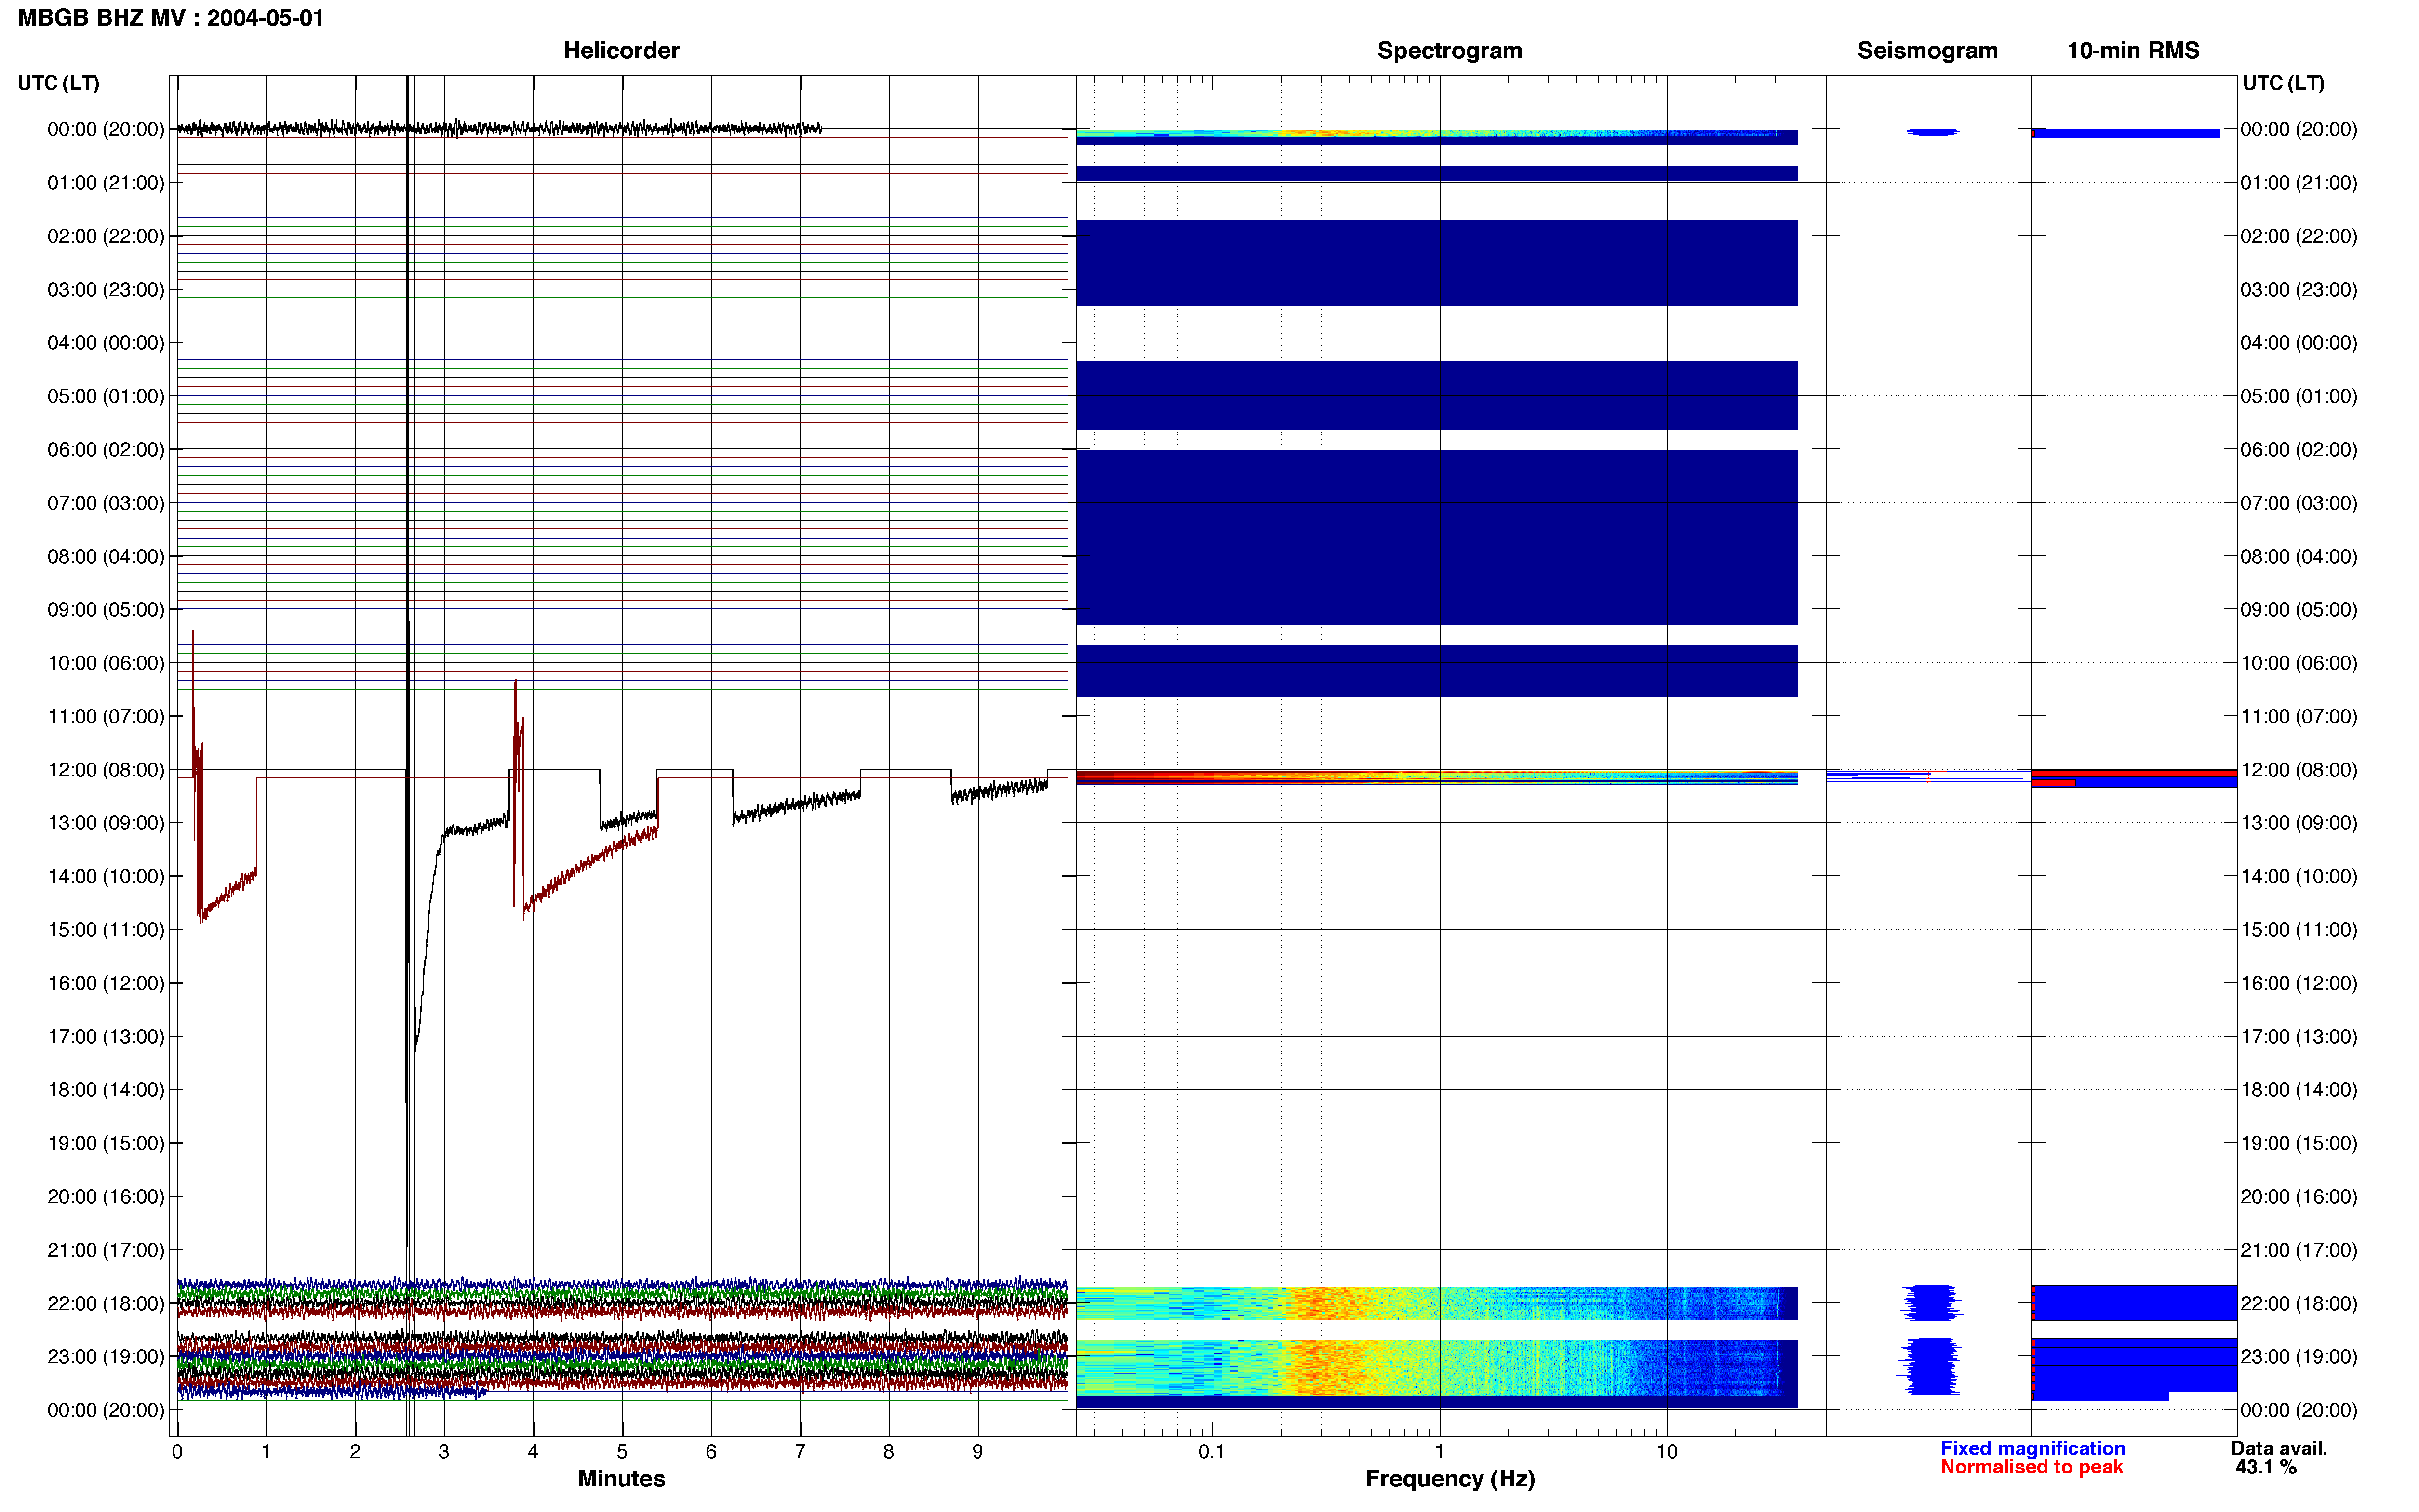
Task: Click left time label '17:00 (13:00)'
Action: (x=106, y=1037)
